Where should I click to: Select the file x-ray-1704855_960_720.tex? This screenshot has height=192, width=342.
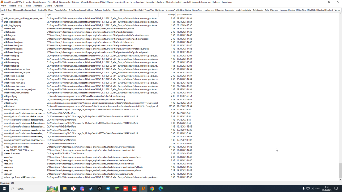16,147
